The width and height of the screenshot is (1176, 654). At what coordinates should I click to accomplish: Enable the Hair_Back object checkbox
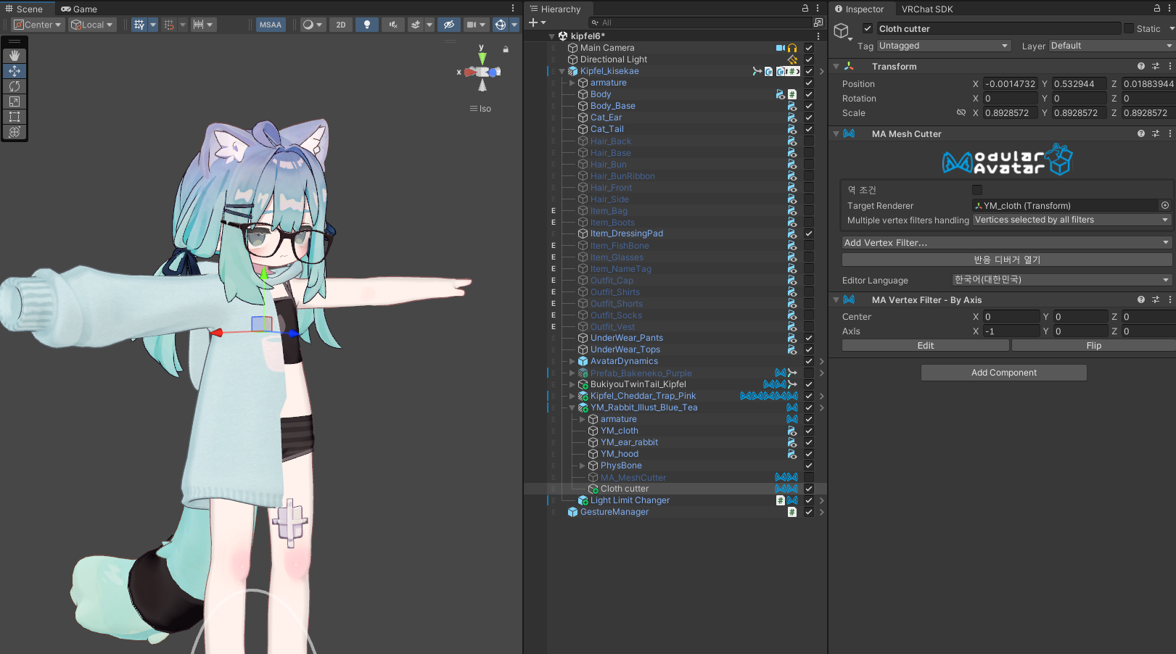pyautogui.click(x=809, y=141)
